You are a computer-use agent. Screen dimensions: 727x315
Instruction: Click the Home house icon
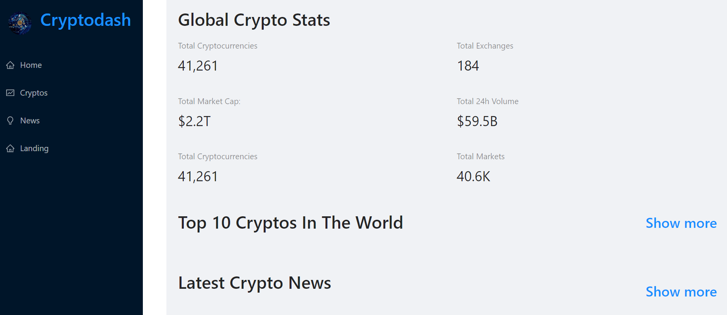10,65
